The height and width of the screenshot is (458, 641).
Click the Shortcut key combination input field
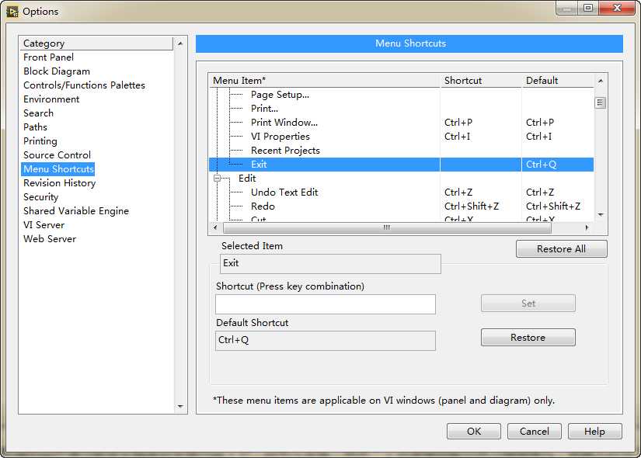(325, 304)
